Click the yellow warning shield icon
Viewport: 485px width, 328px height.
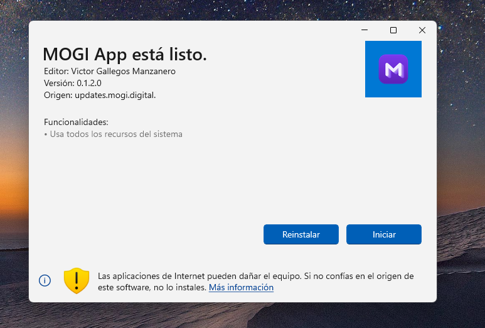tap(77, 281)
